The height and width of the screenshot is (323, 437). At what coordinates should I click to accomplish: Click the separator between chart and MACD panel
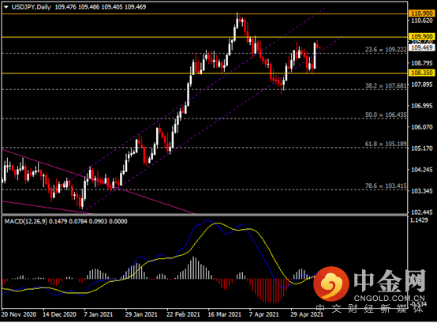tap(204, 215)
